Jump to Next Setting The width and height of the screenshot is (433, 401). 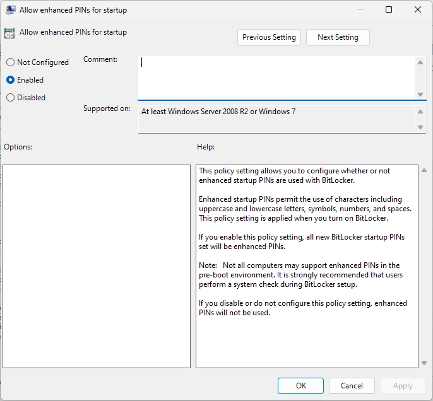click(338, 37)
